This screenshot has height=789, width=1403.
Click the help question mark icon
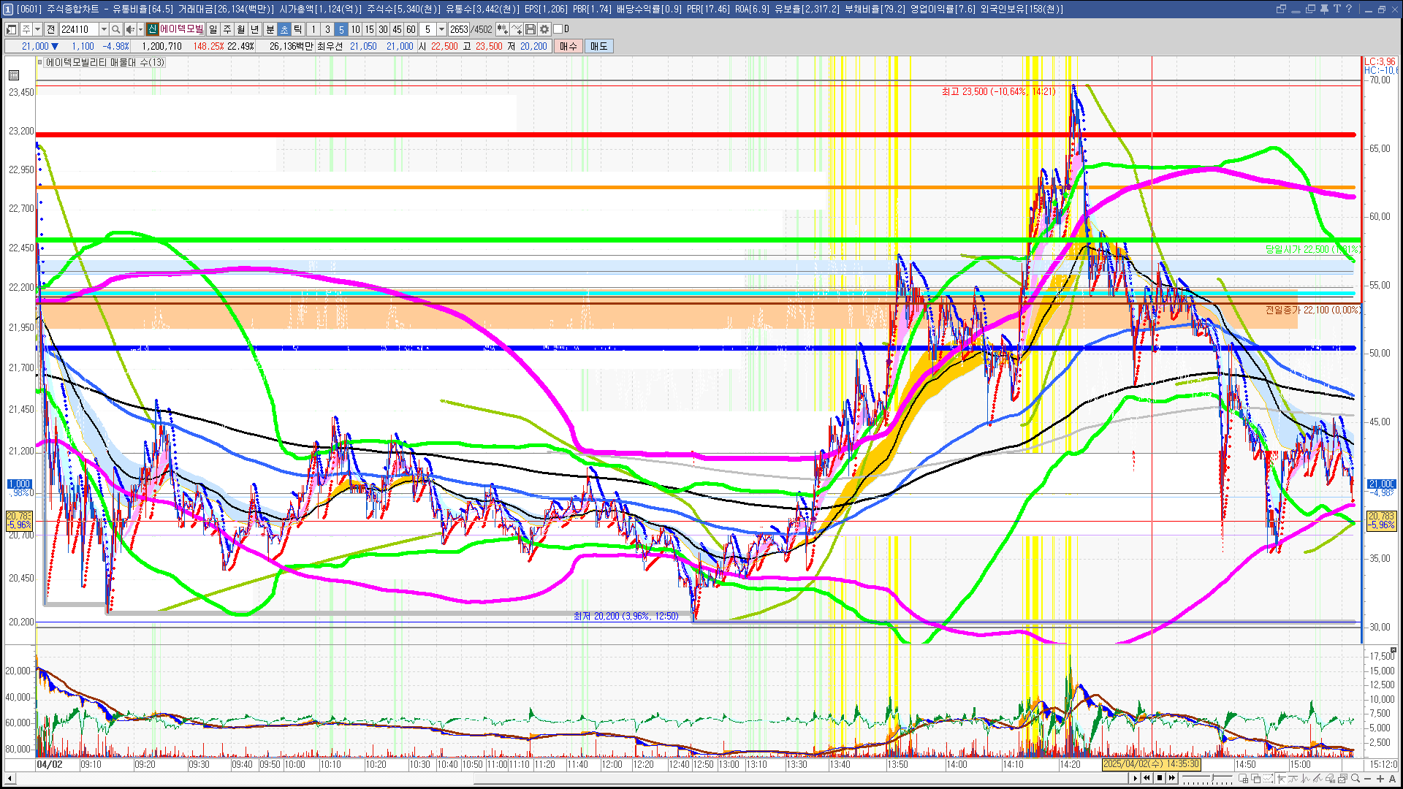[x=1349, y=9]
